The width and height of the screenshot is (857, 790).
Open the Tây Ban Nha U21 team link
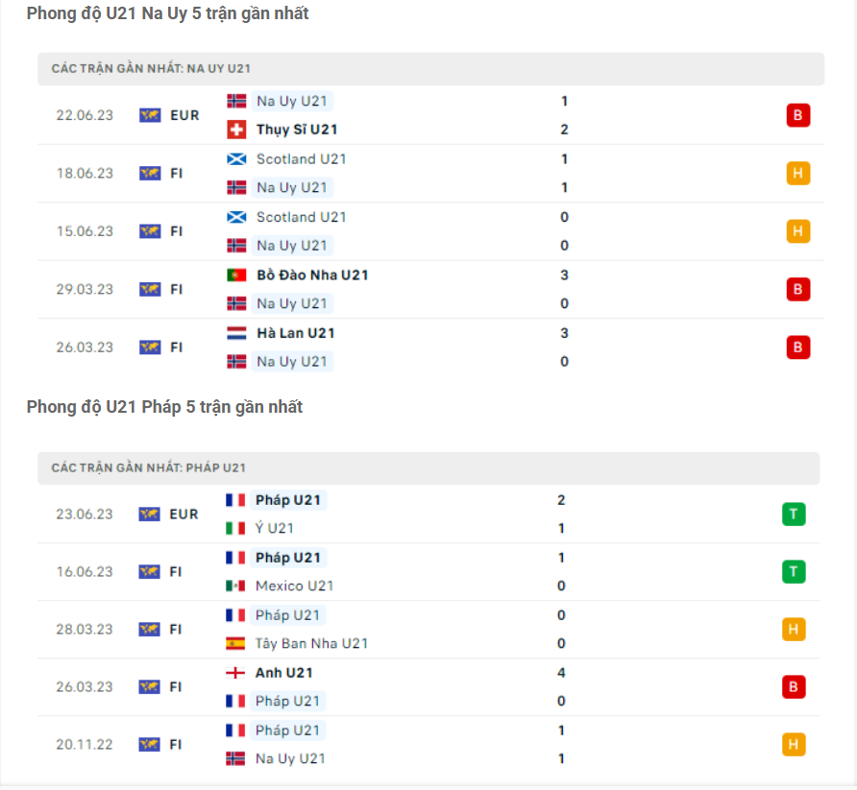pyautogui.click(x=311, y=643)
